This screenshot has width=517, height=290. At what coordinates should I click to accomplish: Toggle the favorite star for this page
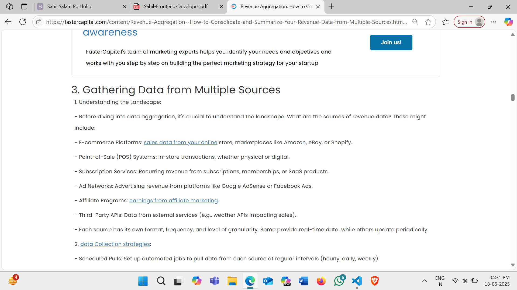coord(428,22)
